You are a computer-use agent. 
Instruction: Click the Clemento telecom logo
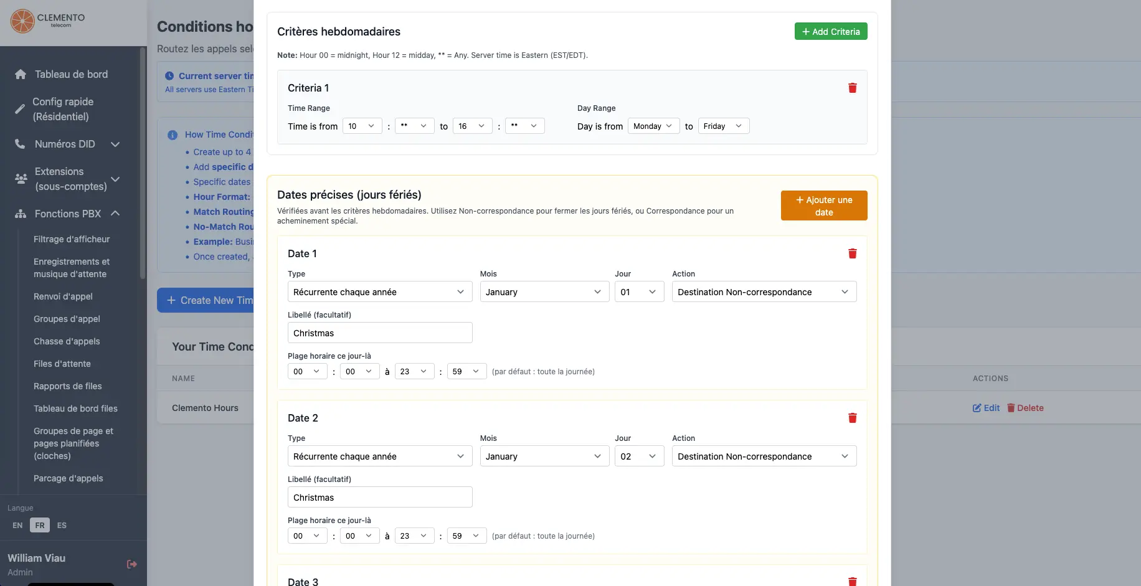tap(48, 21)
